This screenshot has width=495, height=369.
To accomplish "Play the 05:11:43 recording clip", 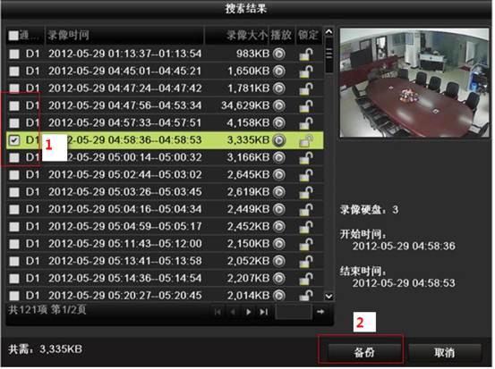I will pos(280,245).
